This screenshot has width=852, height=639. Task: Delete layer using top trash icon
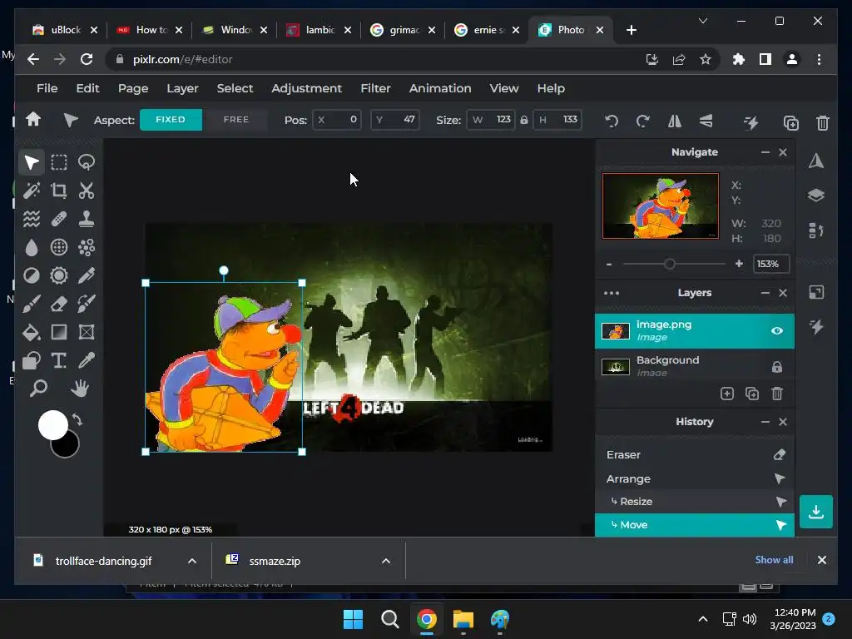click(x=823, y=123)
